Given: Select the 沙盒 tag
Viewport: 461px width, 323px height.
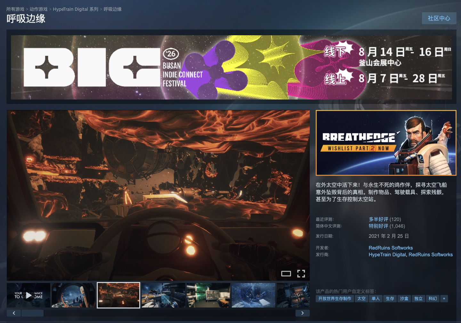Looking at the screenshot, I should [404, 299].
